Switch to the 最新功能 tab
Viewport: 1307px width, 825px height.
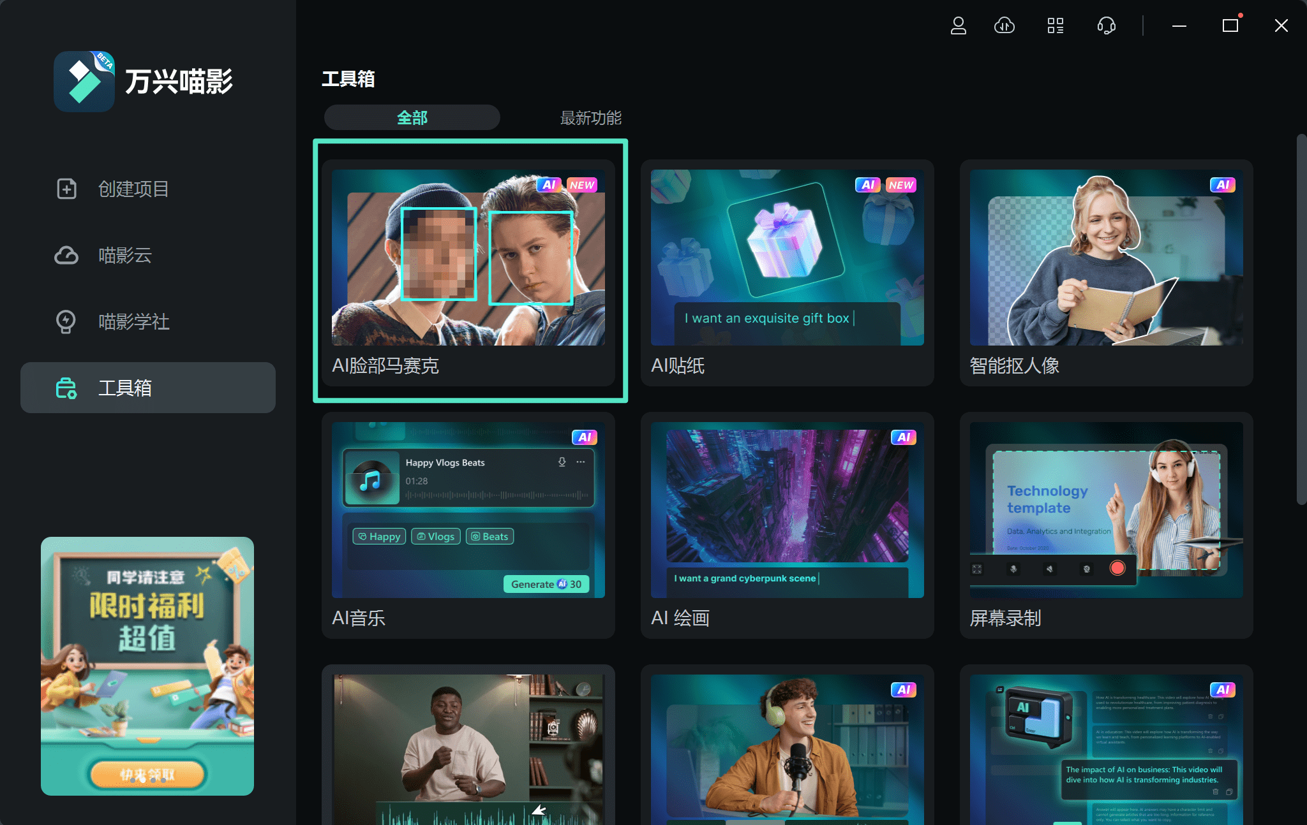(591, 117)
